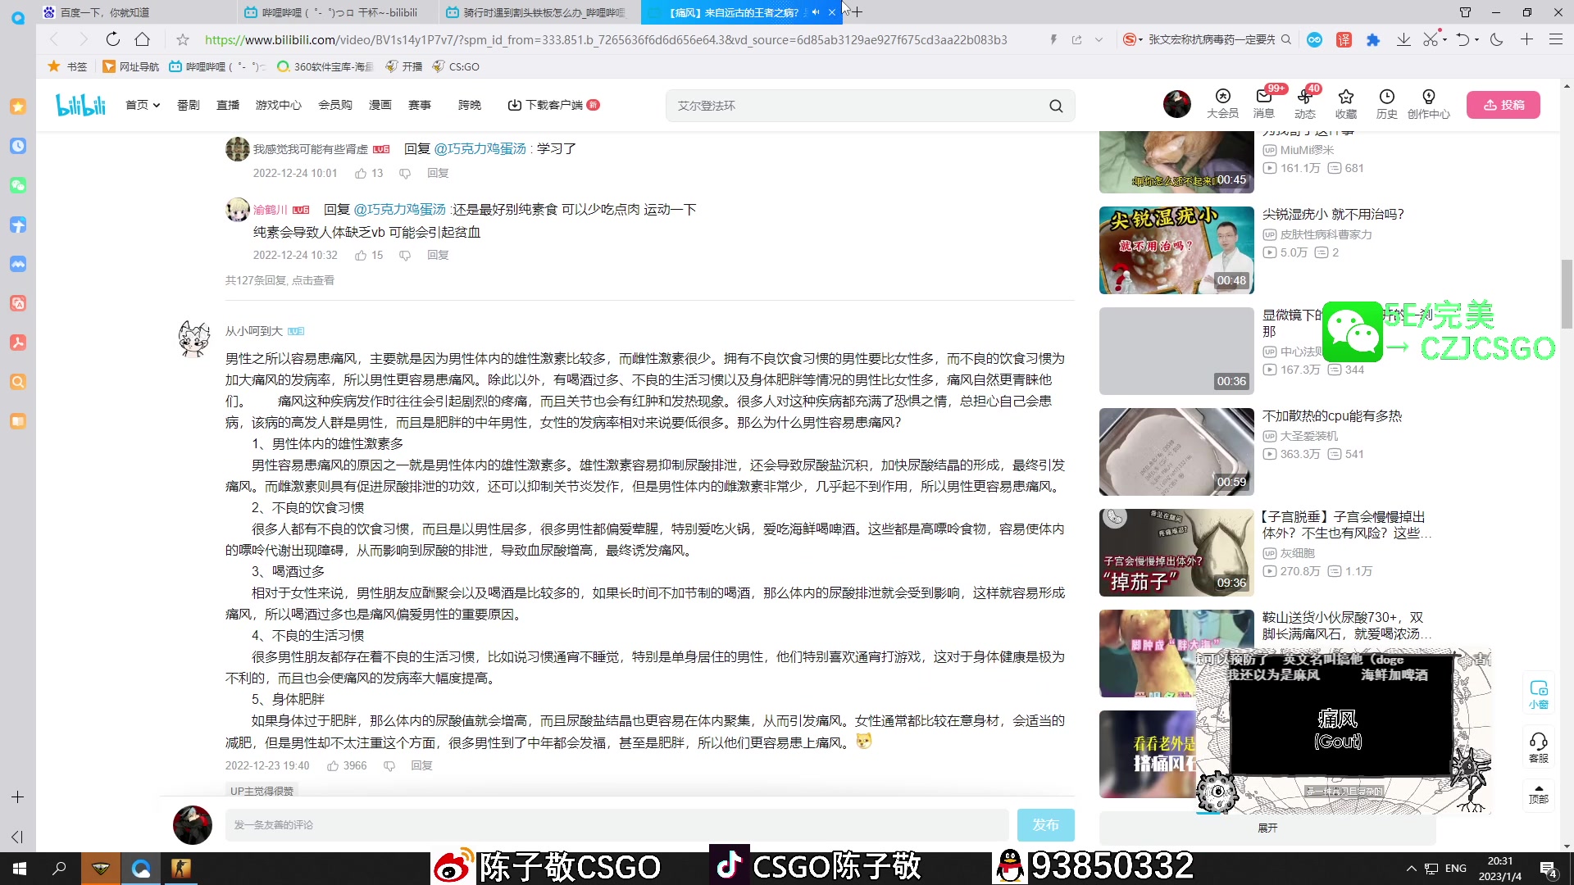Open the 消息 messages icon
The height and width of the screenshot is (885, 1574).
[1263, 104]
